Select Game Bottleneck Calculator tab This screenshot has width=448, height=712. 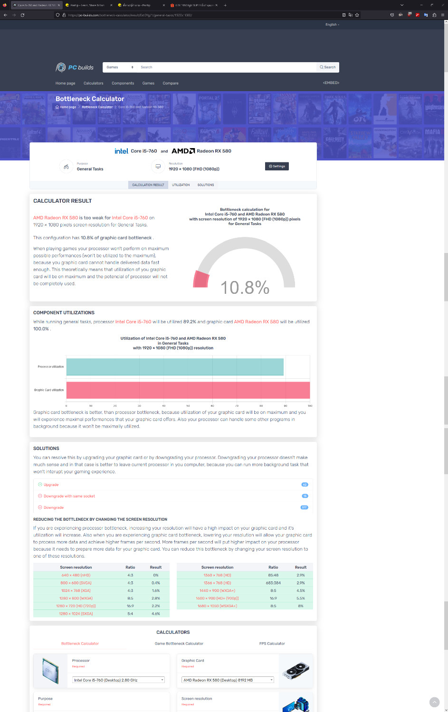tap(179, 644)
